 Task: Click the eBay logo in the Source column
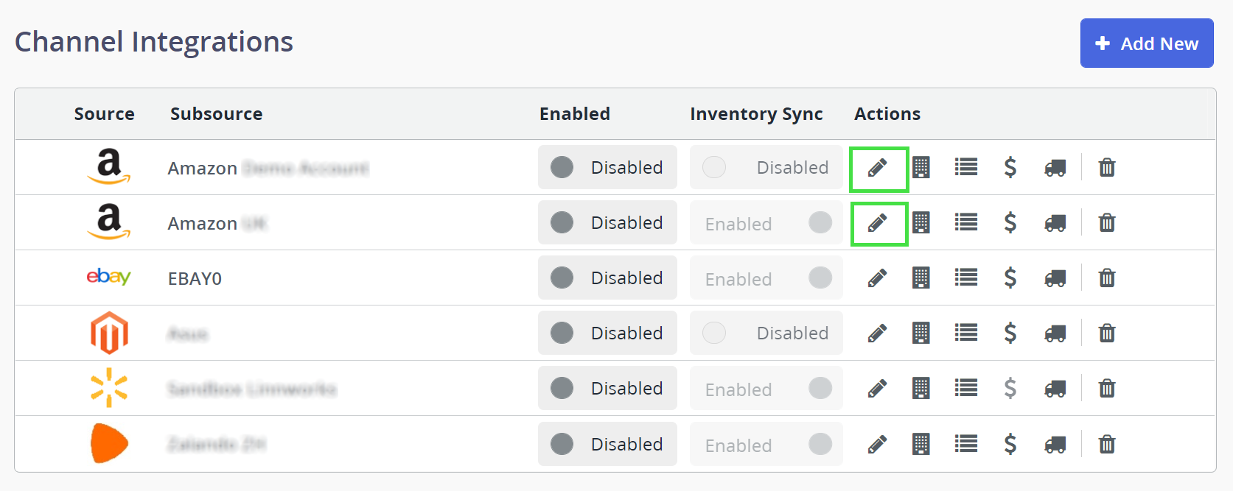(x=108, y=277)
